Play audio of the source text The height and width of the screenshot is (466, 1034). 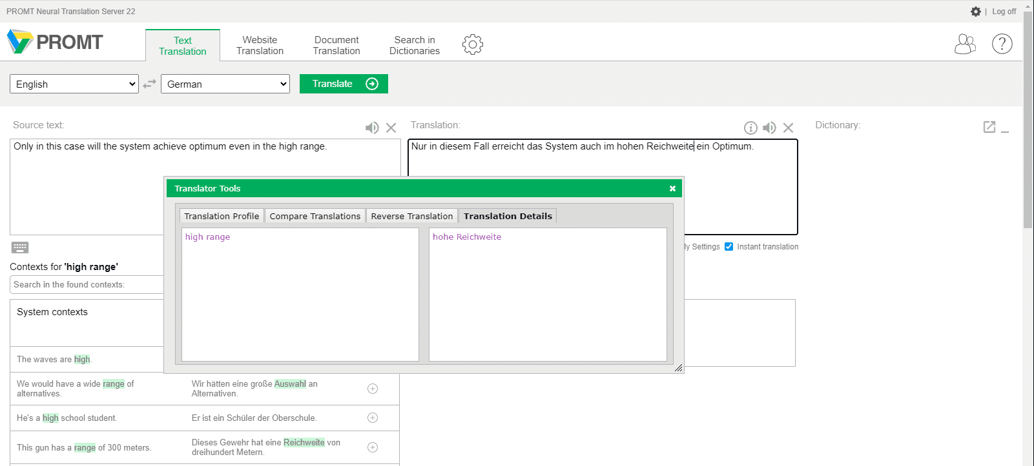372,128
